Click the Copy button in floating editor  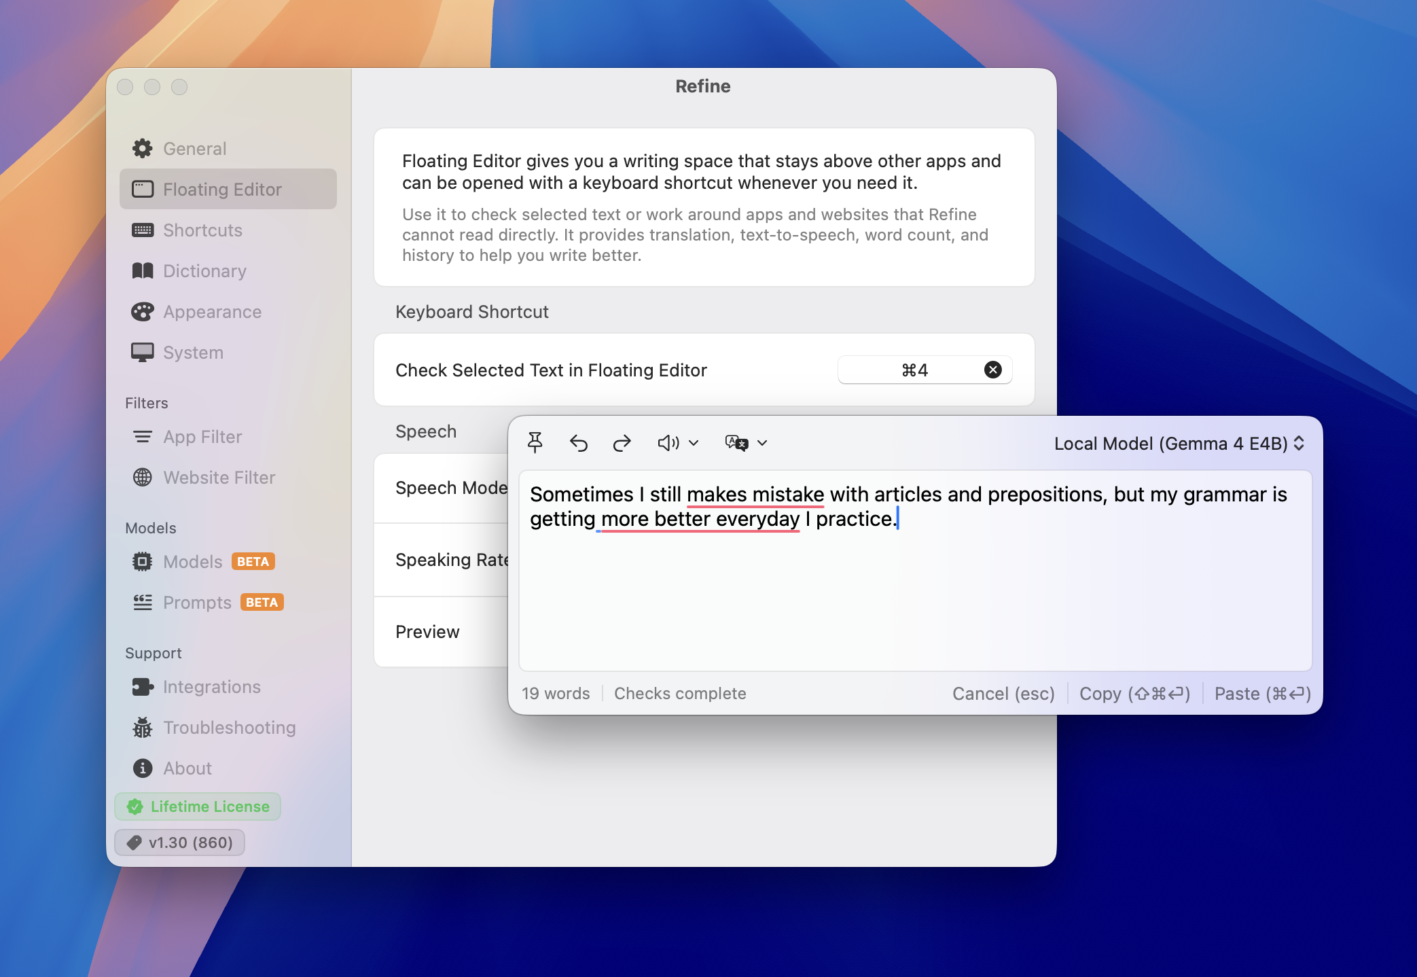[x=1134, y=694]
